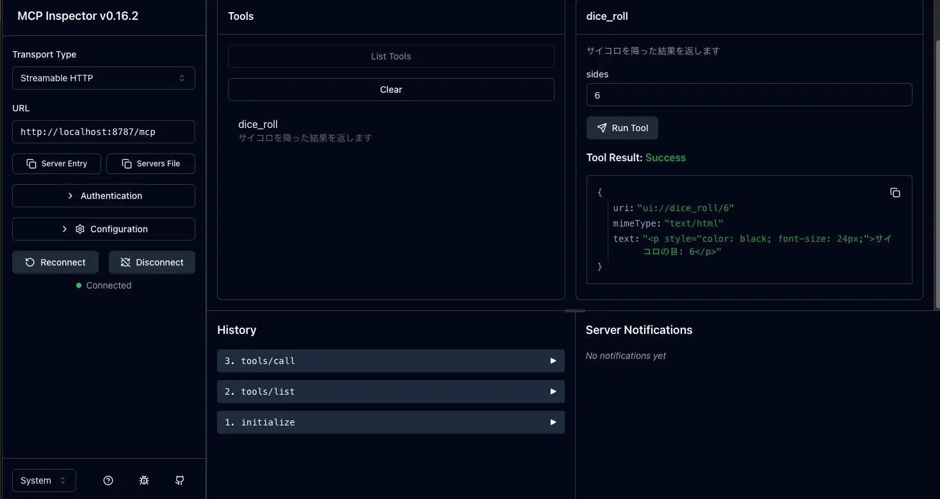
Task: Open the System theme selector
Action: click(44, 480)
